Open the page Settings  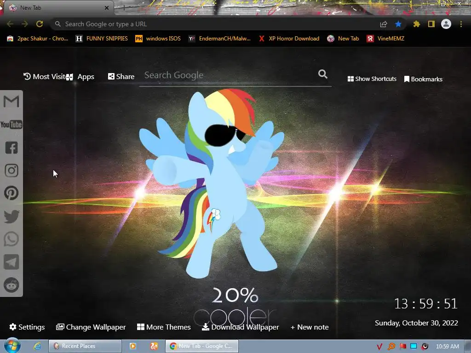point(27,327)
